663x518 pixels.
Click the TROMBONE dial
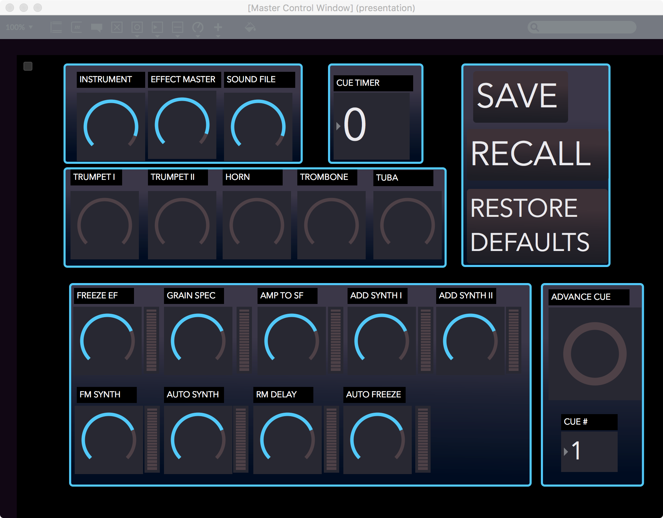point(331,225)
